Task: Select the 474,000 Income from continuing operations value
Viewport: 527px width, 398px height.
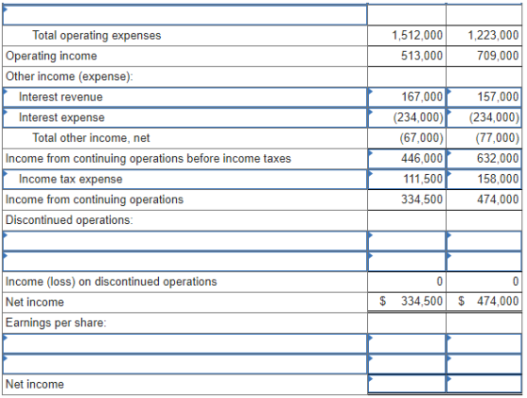Action: click(x=498, y=199)
